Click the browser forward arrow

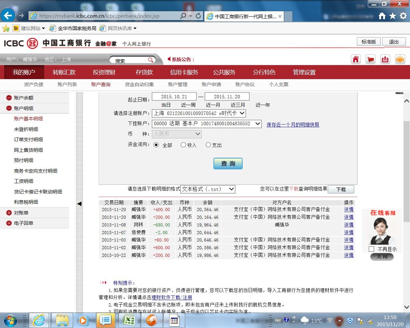(x=21, y=15)
